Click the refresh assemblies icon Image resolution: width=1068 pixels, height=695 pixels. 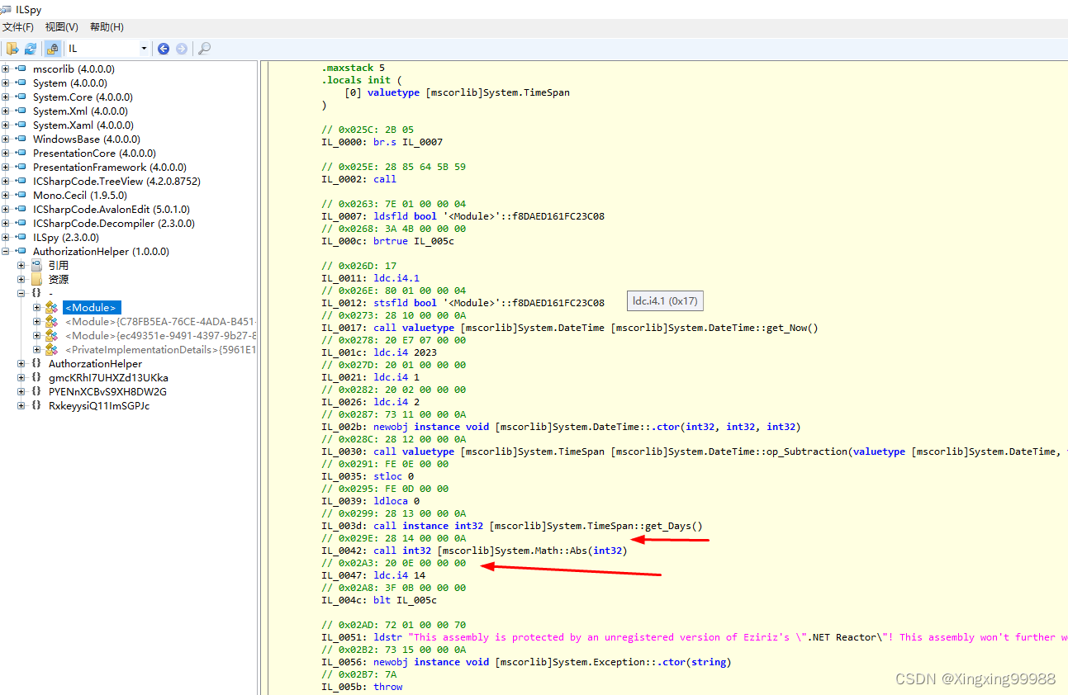pos(31,49)
